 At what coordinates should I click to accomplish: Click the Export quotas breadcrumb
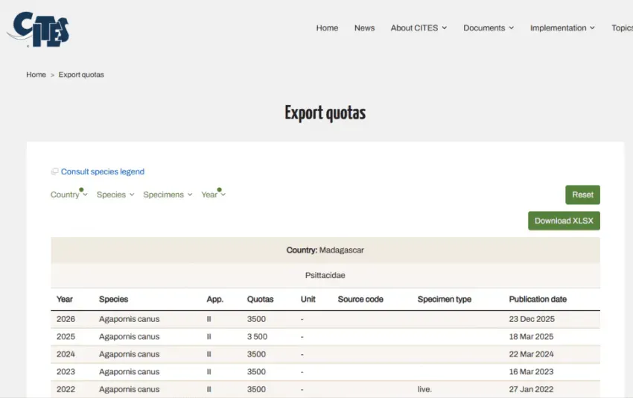pyautogui.click(x=81, y=75)
